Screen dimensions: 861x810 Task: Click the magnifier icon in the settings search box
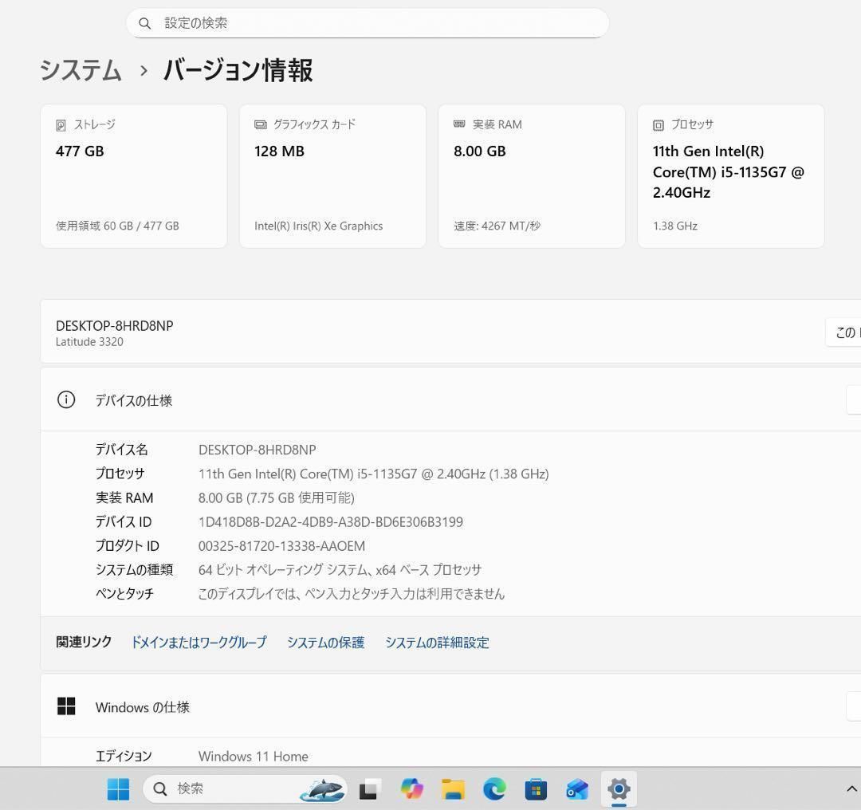(x=144, y=23)
